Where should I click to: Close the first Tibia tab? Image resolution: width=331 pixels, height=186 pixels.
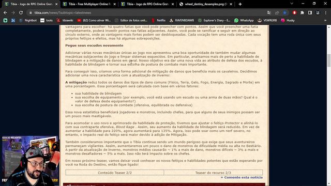56,4
